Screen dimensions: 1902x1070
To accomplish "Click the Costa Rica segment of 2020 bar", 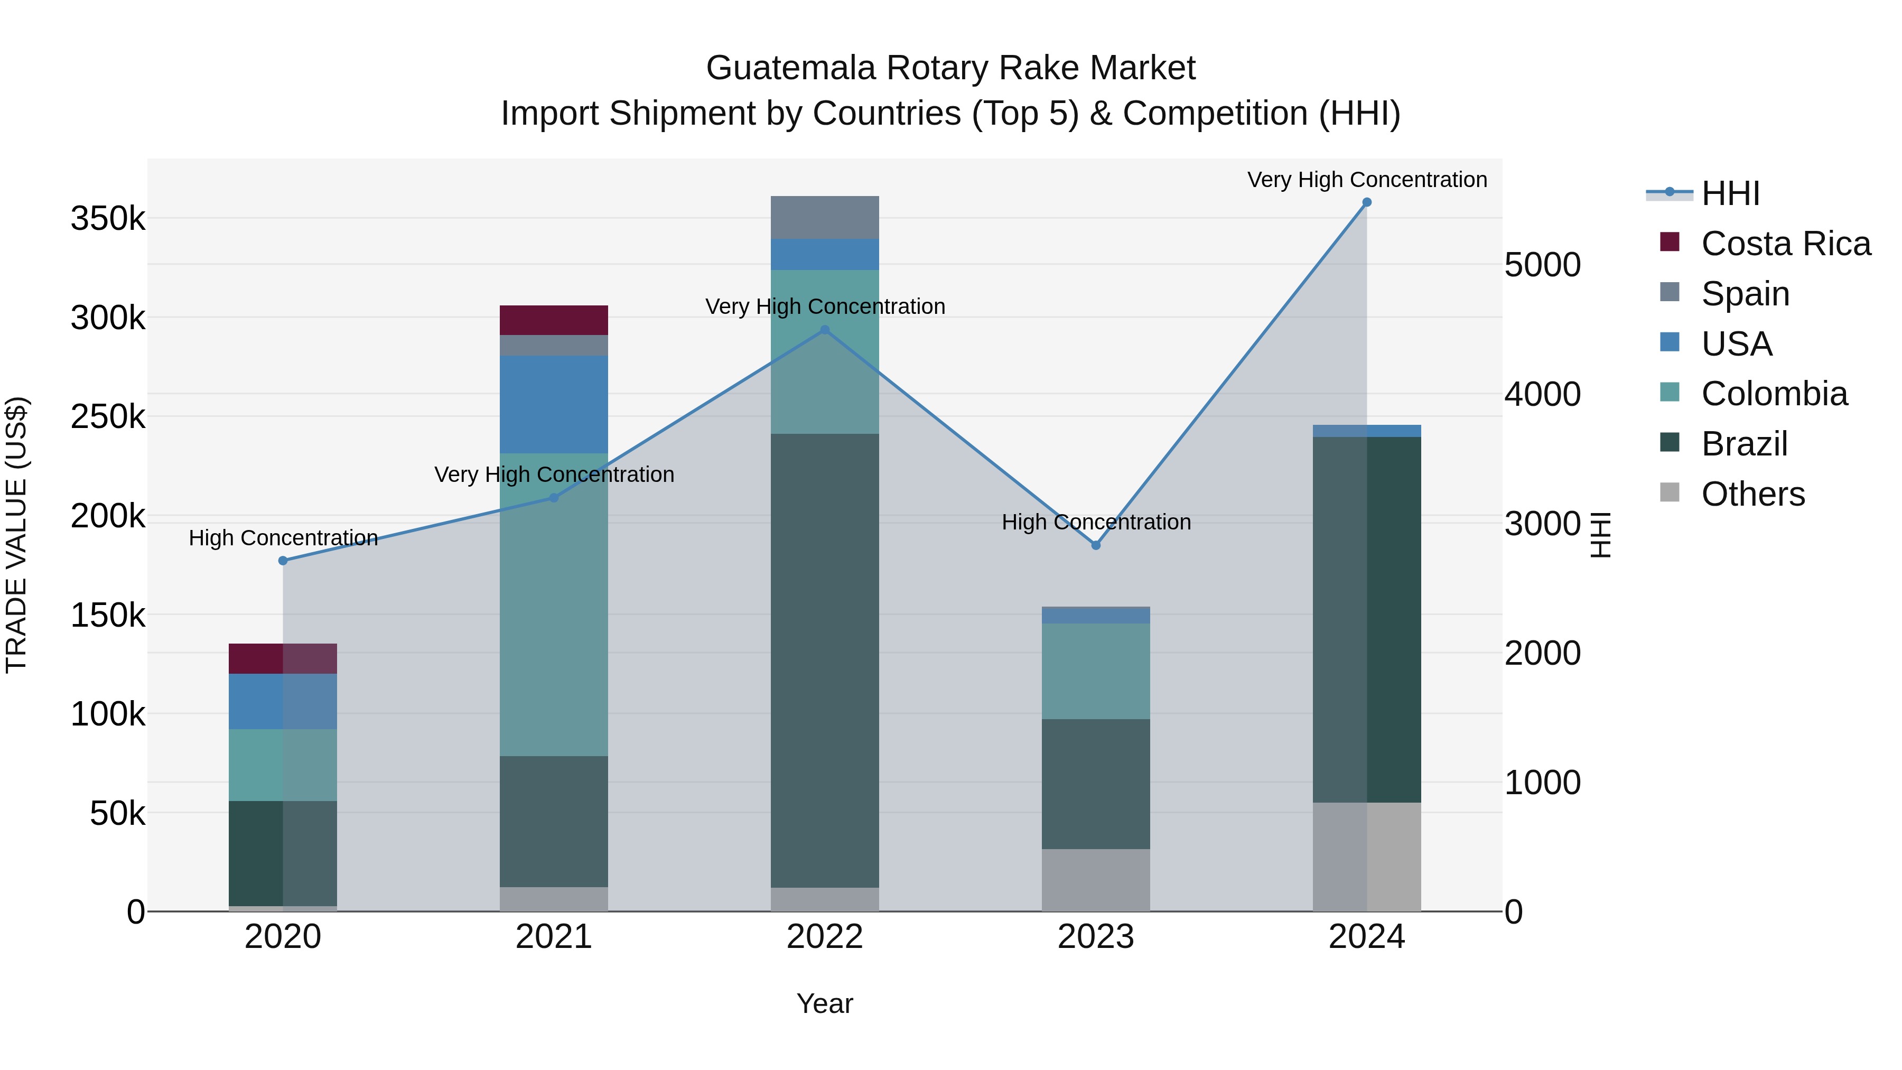I will click(x=283, y=659).
